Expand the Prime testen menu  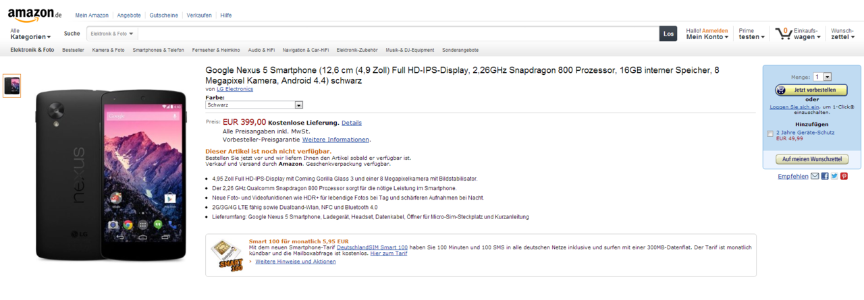(751, 34)
